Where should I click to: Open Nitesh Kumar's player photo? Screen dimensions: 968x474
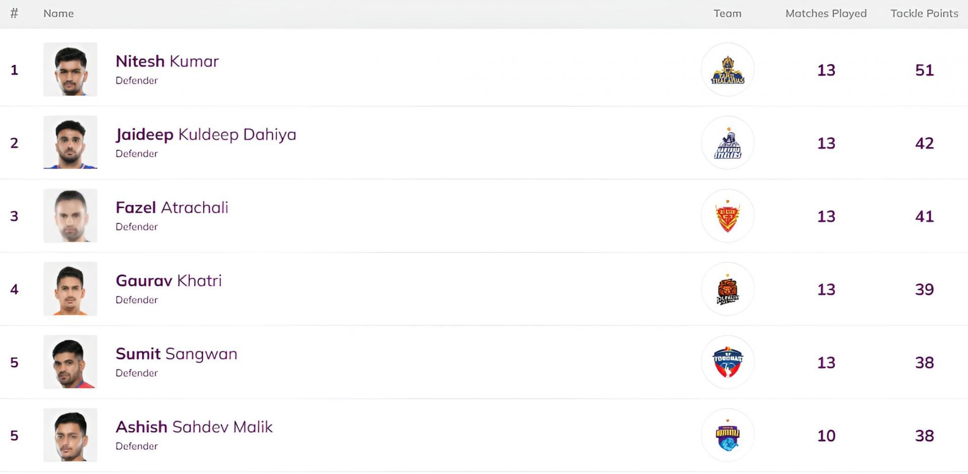tap(70, 70)
